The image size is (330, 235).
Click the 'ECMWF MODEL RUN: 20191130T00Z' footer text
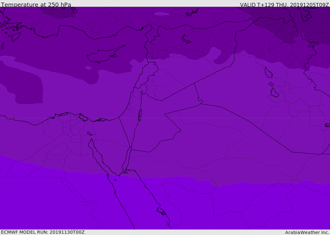tap(43, 232)
